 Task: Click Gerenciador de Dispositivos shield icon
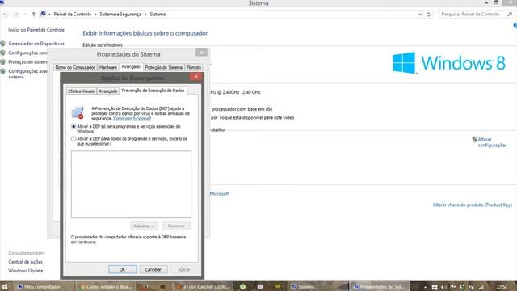pyautogui.click(x=3, y=44)
